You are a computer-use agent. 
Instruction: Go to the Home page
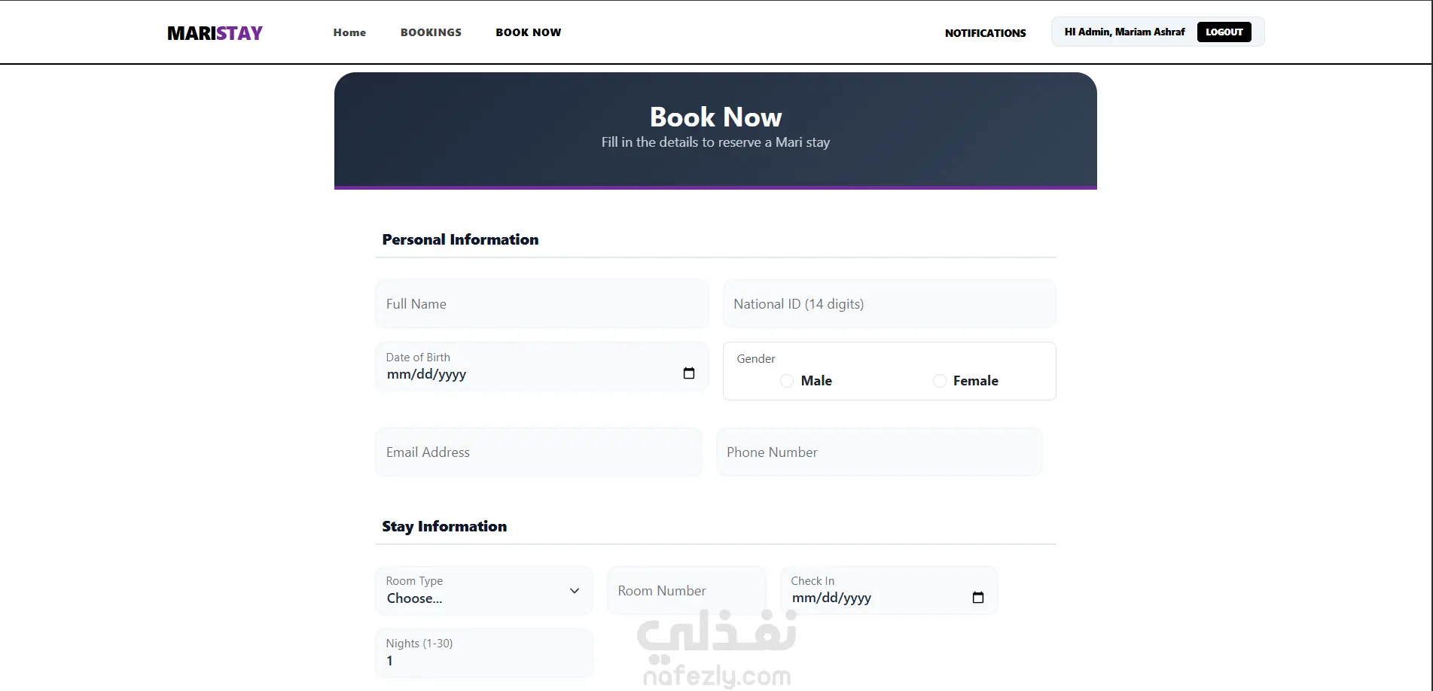pos(349,32)
